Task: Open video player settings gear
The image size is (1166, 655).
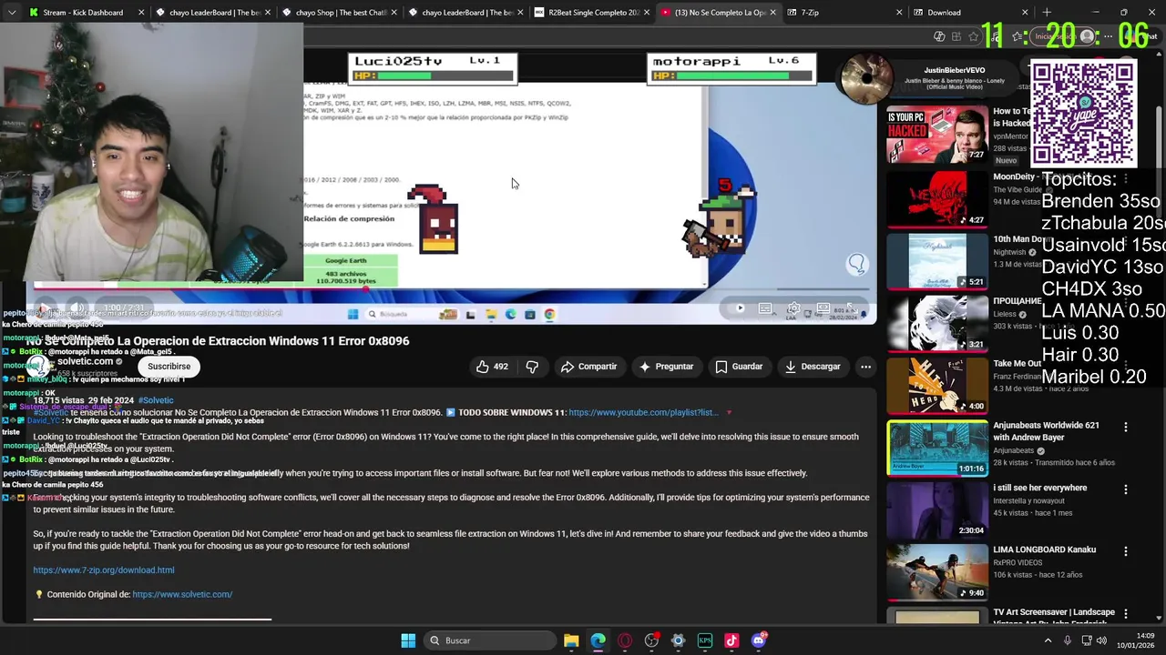Action: click(793, 308)
